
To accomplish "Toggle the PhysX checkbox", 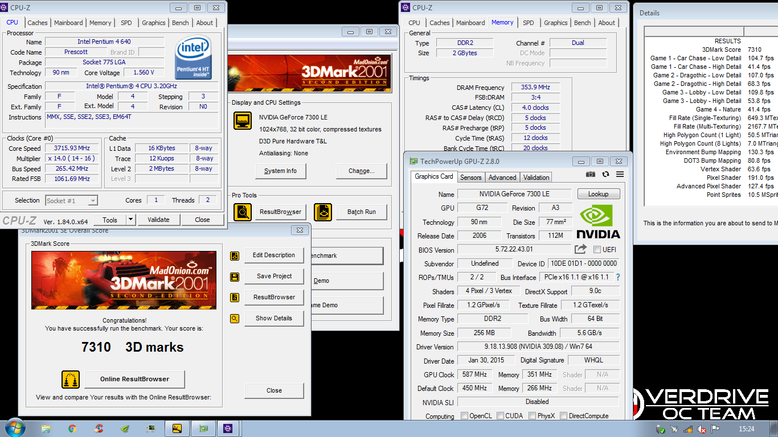I will coord(532,416).
